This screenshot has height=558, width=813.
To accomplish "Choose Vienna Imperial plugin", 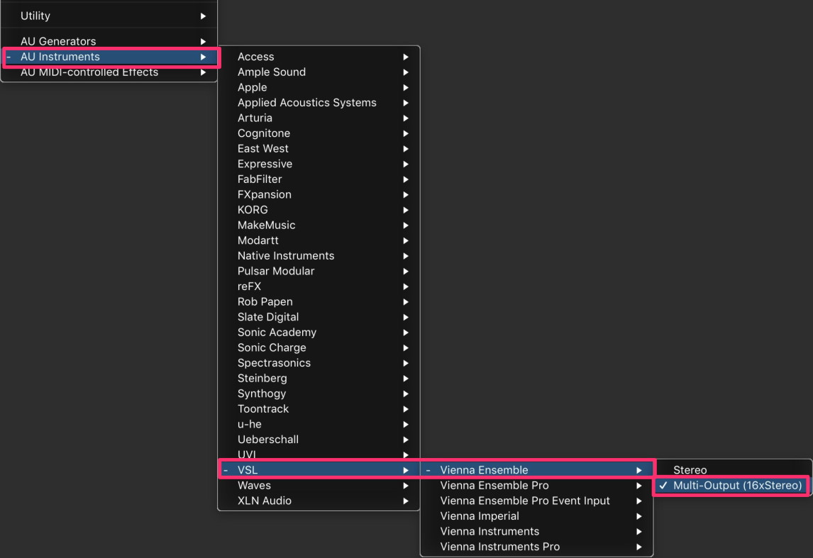I will [x=536, y=516].
